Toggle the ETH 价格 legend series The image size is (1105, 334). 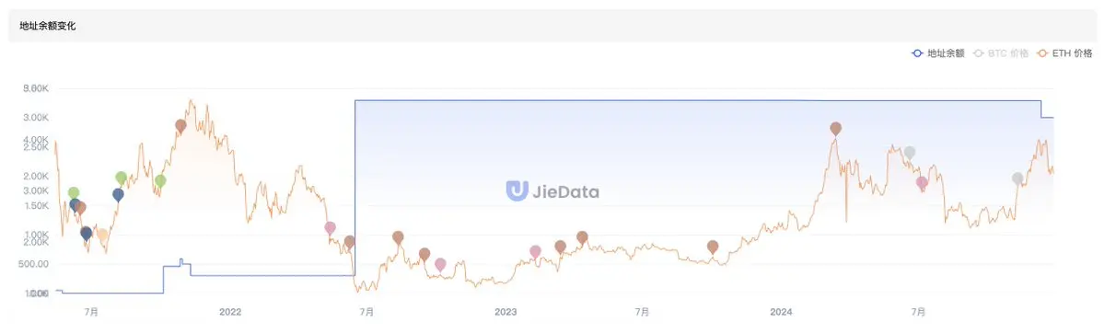point(1064,53)
